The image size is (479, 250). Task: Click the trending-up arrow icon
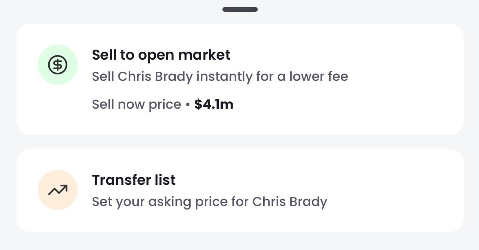tap(58, 190)
